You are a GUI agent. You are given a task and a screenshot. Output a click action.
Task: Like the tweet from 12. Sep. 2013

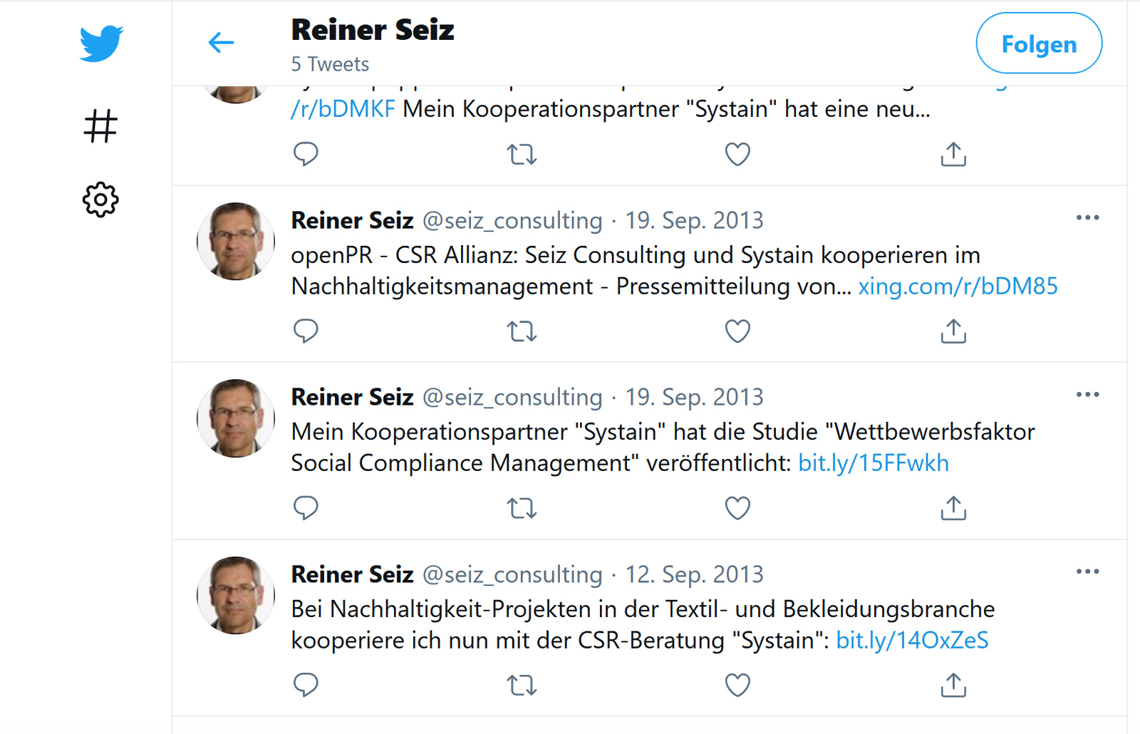point(737,685)
